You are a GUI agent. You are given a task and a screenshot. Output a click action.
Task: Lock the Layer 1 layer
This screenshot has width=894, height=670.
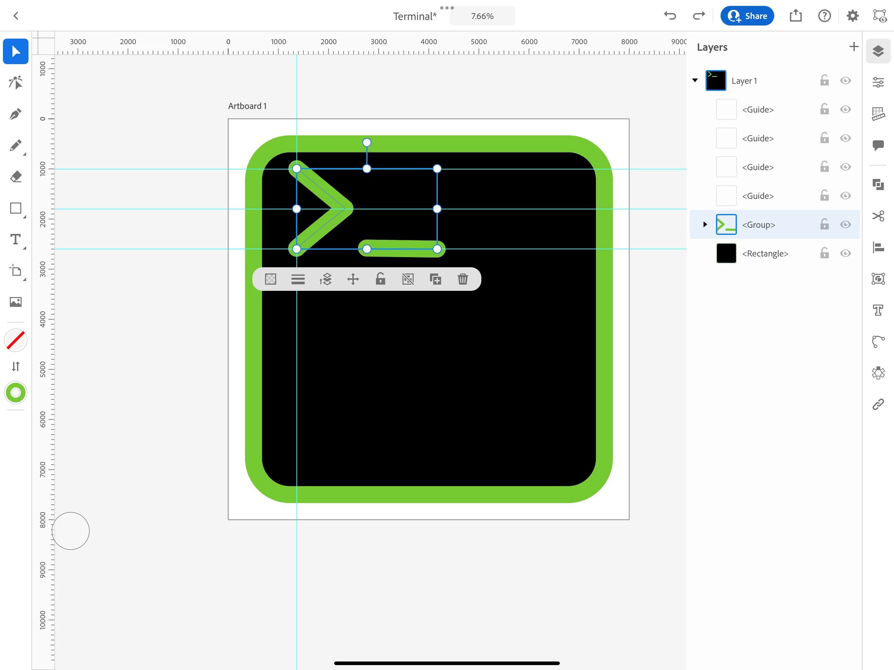[824, 80]
